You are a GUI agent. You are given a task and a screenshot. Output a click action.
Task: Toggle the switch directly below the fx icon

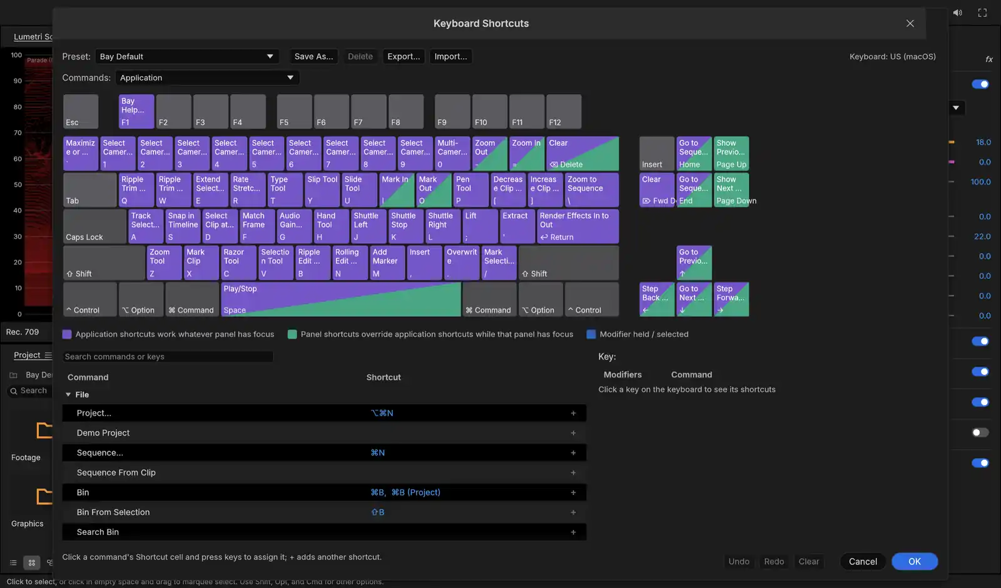(x=980, y=84)
